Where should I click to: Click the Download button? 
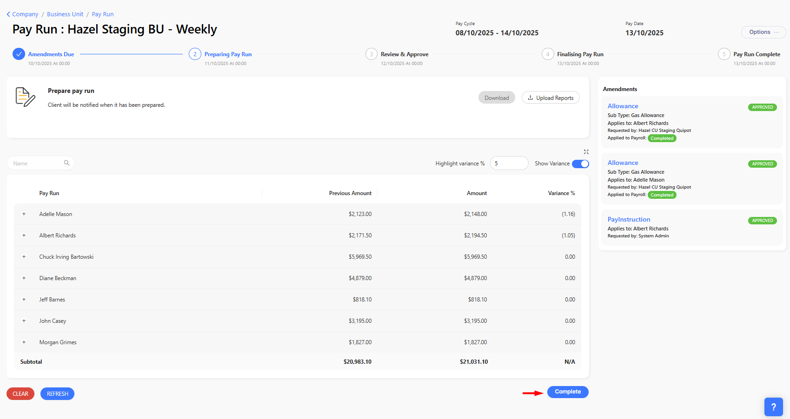pyautogui.click(x=497, y=98)
